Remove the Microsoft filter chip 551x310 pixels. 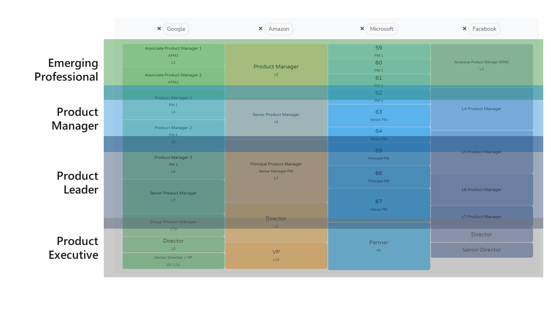click(x=362, y=28)
